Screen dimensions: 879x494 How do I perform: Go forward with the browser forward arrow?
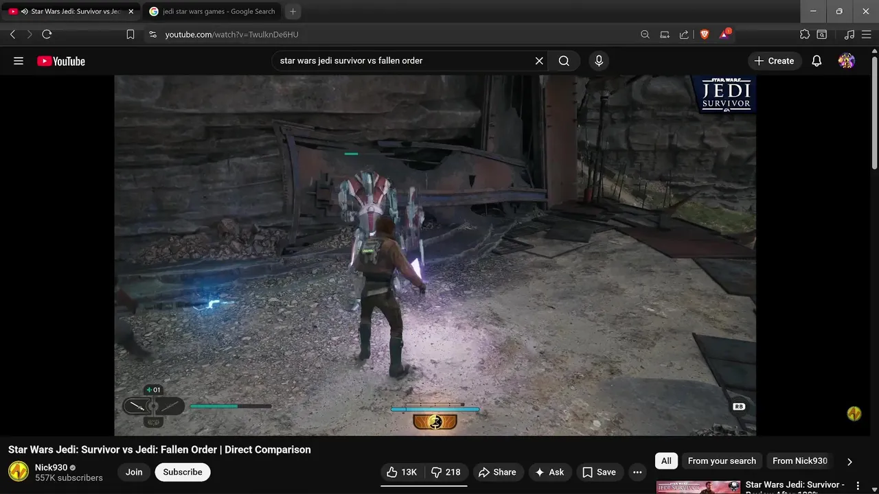29,34
